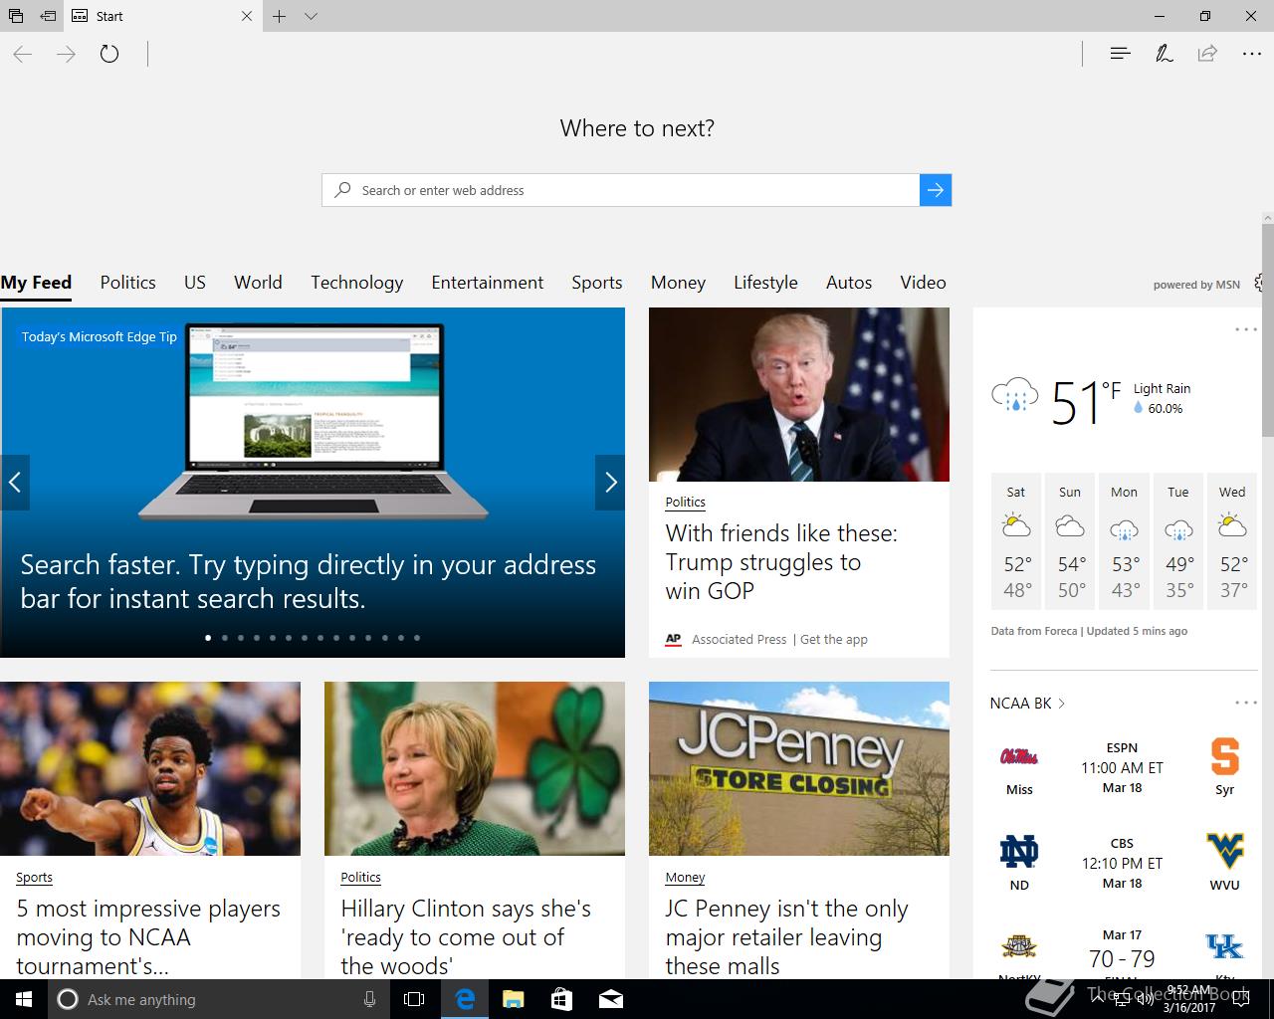Expand tab previews chevron
The image size is (1274, 1019).
coord(311,16)
